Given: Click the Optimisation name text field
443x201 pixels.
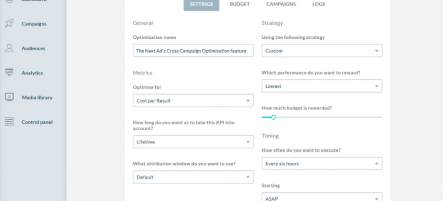Looking at the screenshot, I should pos(193,51).
